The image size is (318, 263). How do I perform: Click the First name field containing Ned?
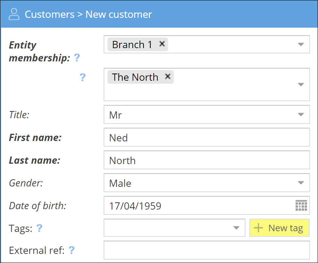click(x=206, y=138)
